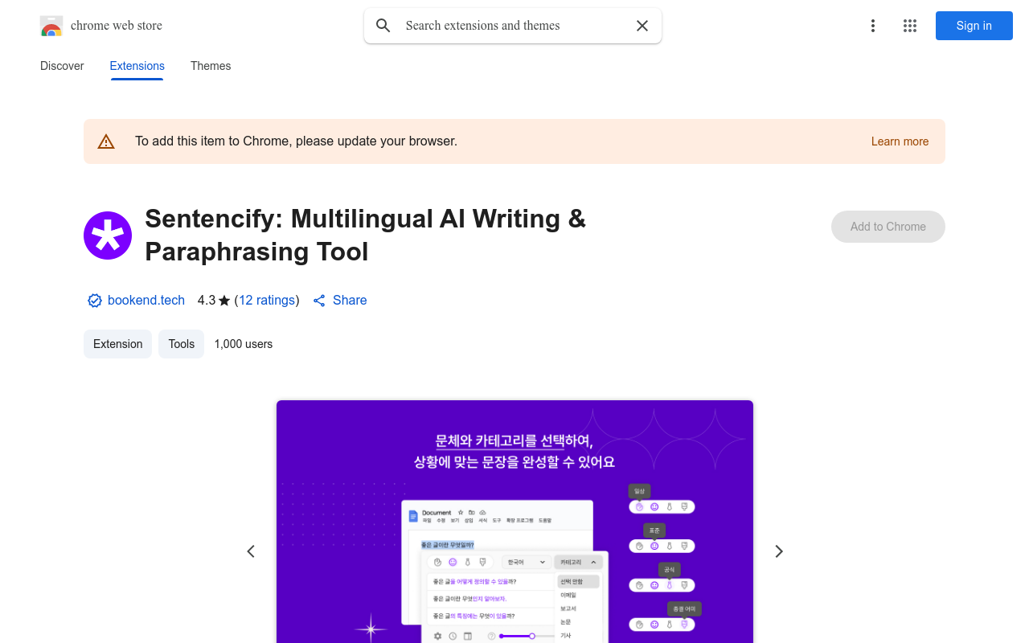Select the Extension category chip
The image size is (1029, 643).
pyautogui.click(x=117, y=343)
